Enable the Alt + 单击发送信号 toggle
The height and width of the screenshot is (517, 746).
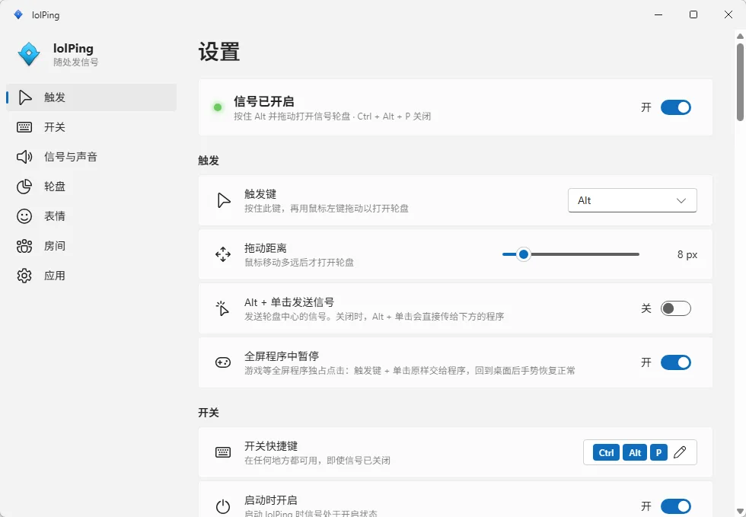pyautogui.click(x=676, y=308)
